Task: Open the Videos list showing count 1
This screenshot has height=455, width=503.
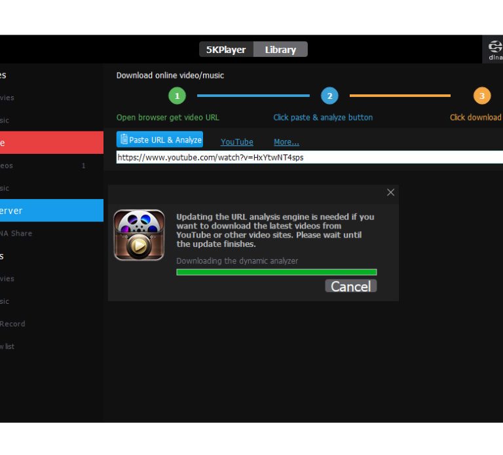Action: 39,166
